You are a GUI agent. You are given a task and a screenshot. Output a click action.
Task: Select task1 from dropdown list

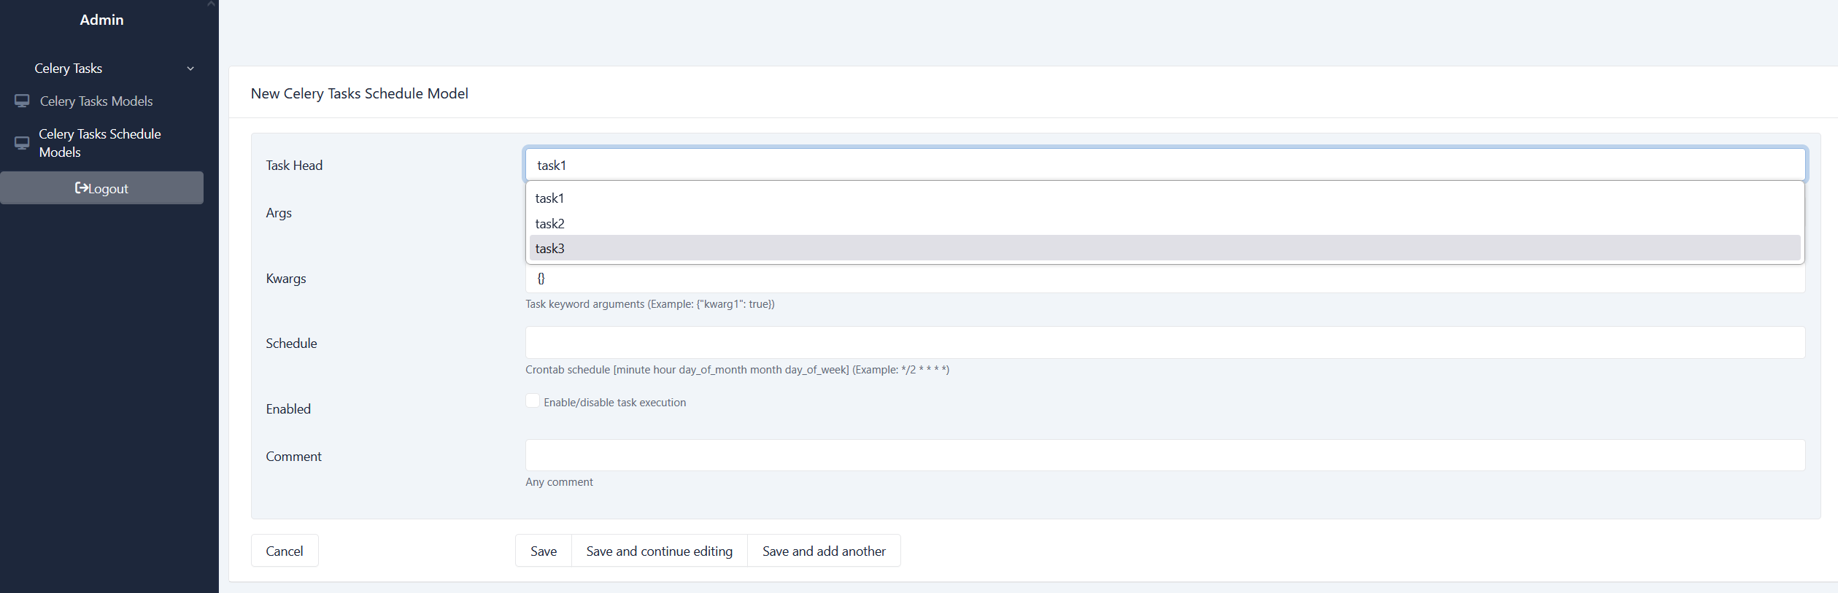(1165, 198)
